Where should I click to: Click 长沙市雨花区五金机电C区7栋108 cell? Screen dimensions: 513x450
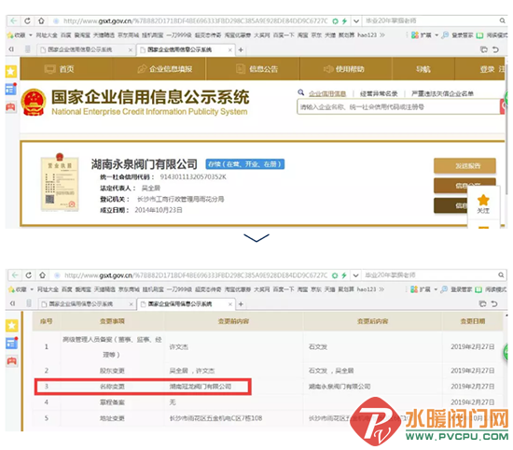[x=215, y=418]
